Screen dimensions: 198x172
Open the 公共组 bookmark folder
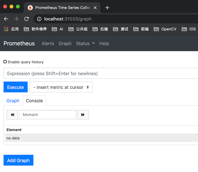(78, 29)
